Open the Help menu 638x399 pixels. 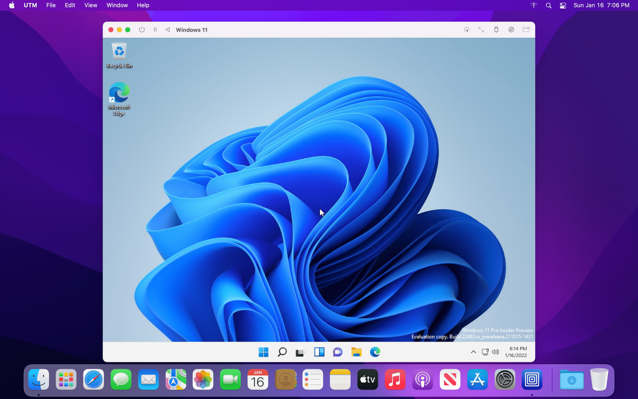coord(143,5)
